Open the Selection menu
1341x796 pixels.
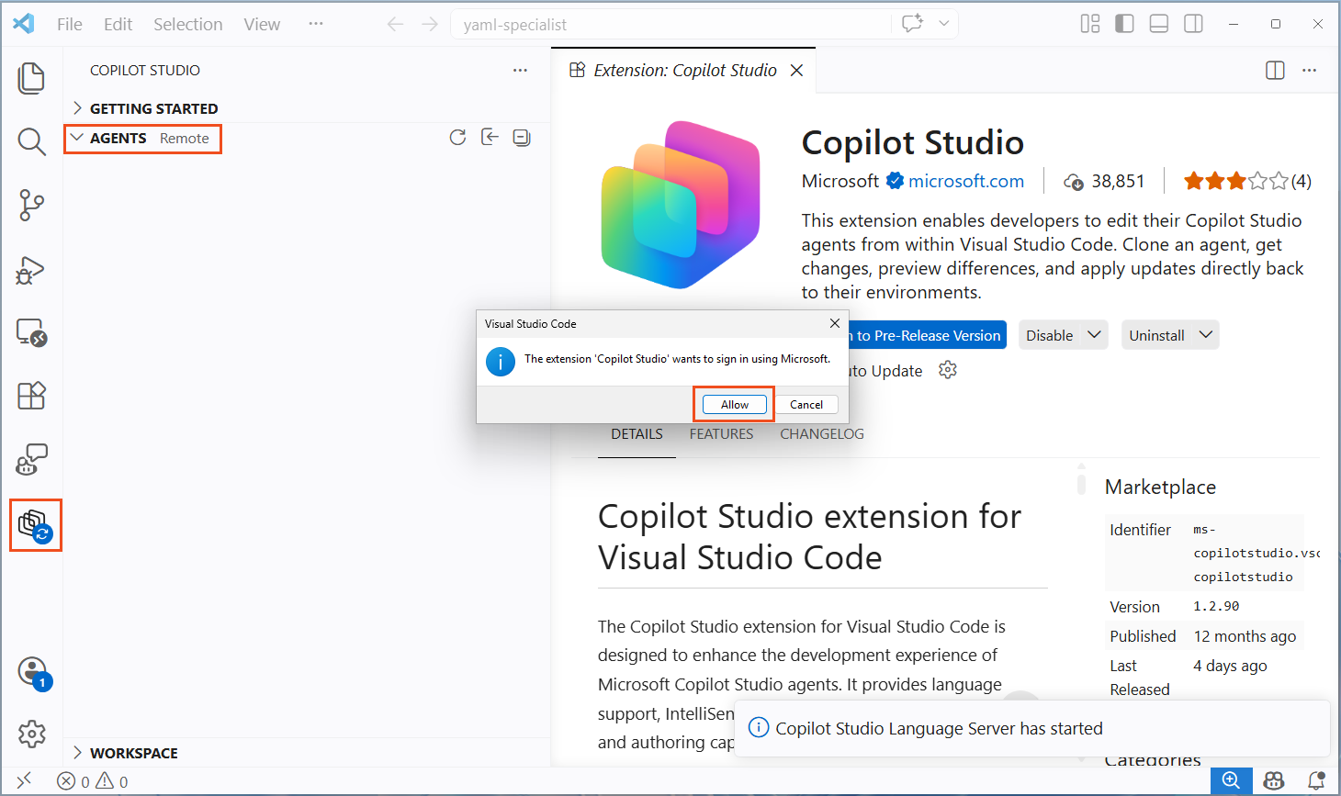[x=187, y=24]
